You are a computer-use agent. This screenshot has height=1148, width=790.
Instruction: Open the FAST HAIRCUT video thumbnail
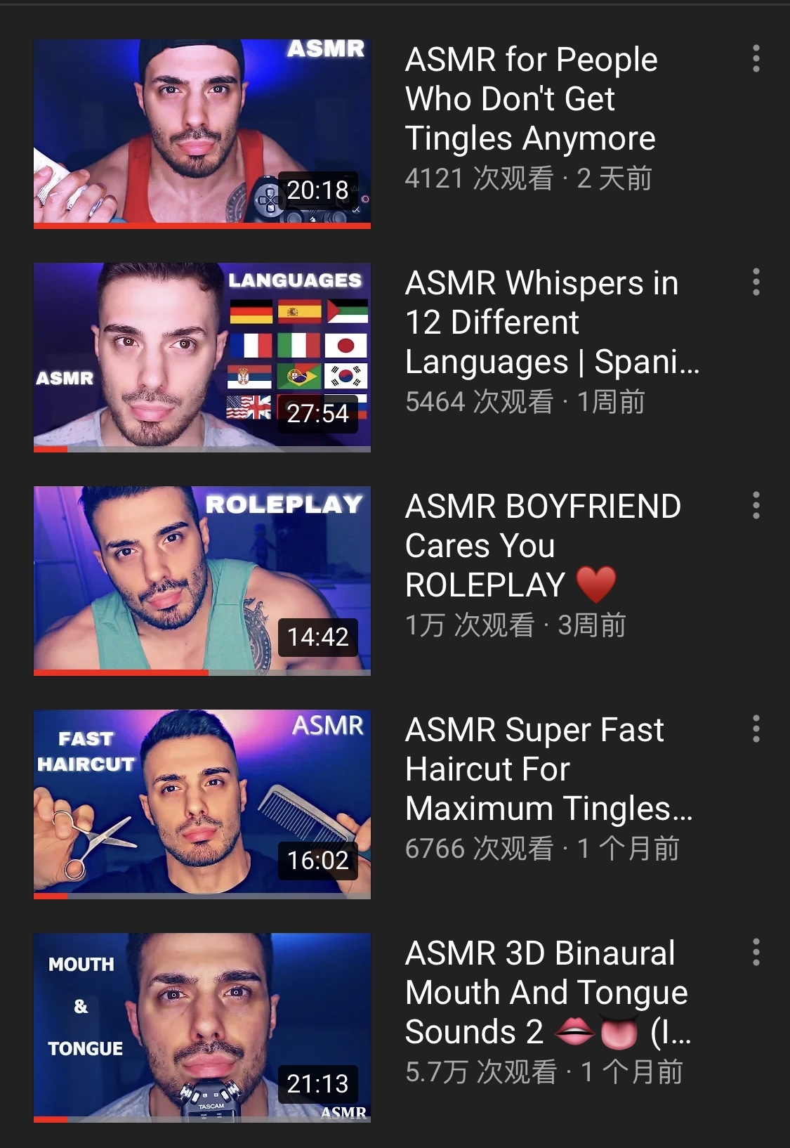click(x=202, y=804)
